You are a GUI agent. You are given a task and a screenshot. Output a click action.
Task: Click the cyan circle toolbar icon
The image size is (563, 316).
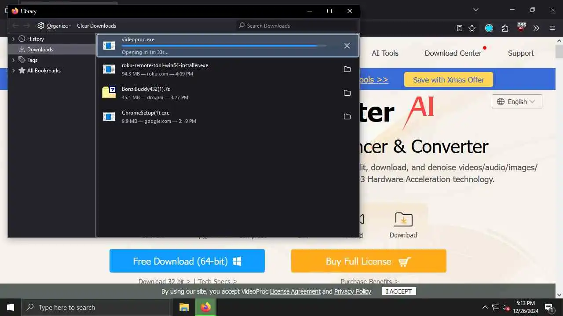[489, 28]
